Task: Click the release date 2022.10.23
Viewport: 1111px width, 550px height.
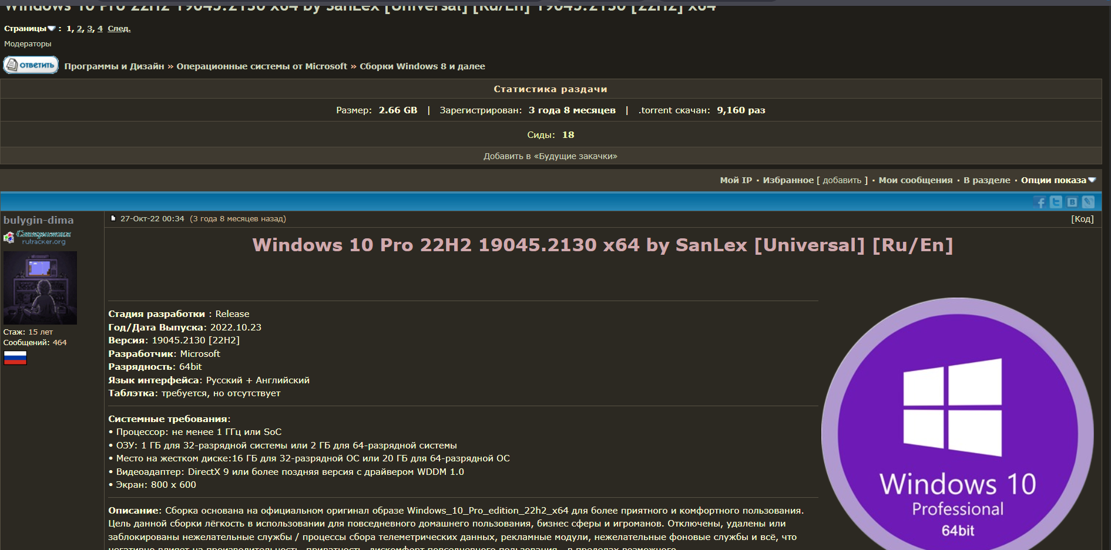Action: point(236,328)
